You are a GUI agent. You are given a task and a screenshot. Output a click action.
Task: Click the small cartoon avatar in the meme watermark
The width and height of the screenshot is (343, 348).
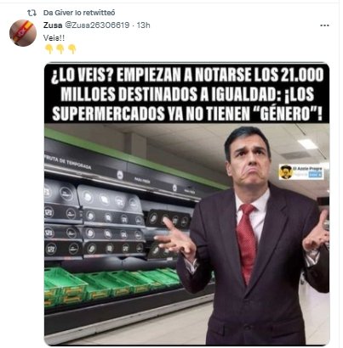click(x=286, y=172)
